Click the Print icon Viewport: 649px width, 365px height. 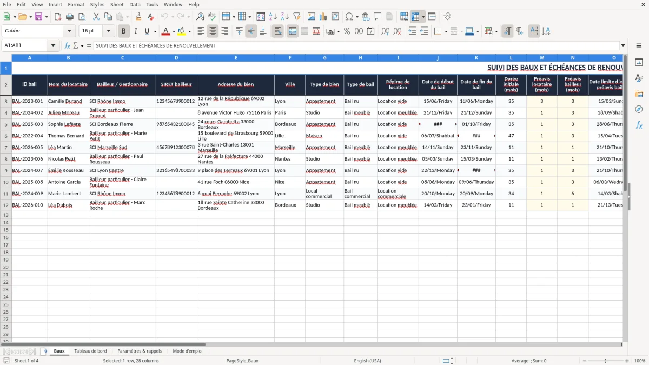(70, 17)
